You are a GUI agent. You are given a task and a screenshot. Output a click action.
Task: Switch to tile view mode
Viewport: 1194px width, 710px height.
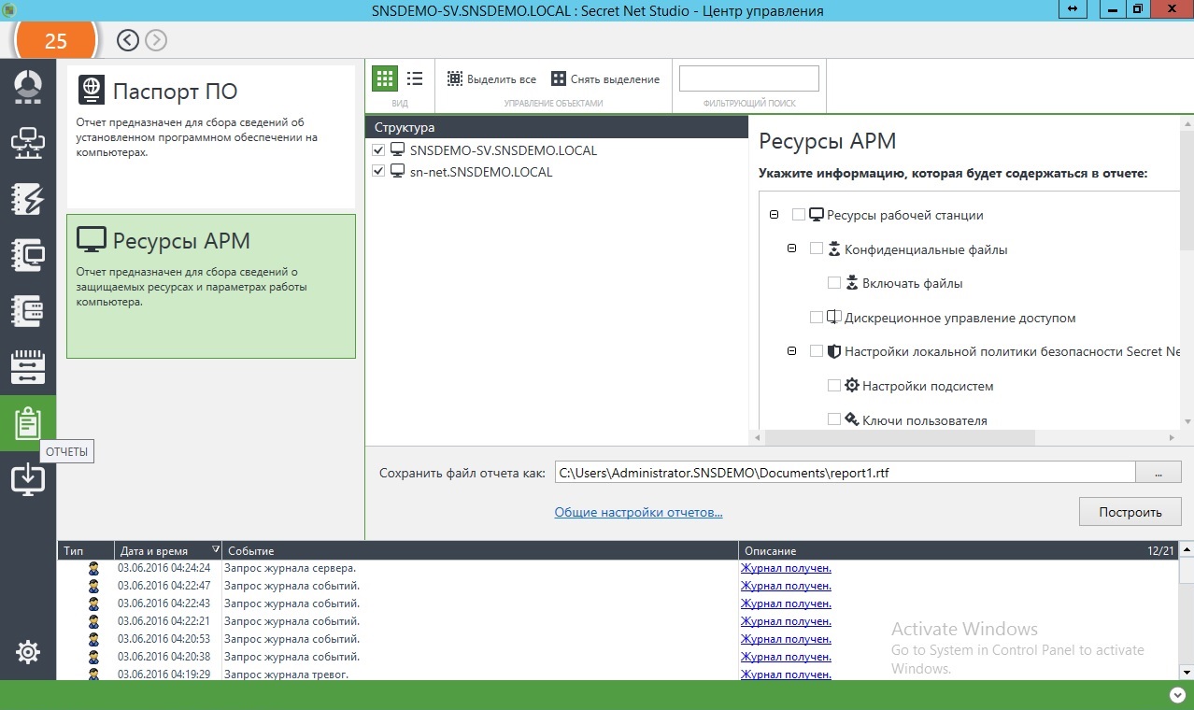pos(384,78)
